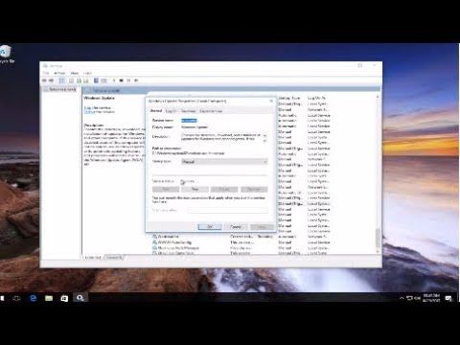Screen dimensions: 460x345
Task: Click the Start Service play icon
Action: tap(114, 80)
